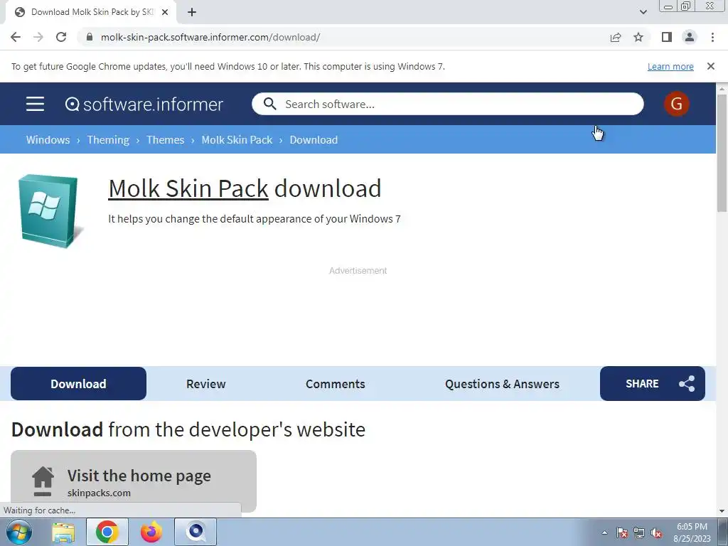The image size is (728, 546).
Task: Expand the tab search dropdown arrow
Action: click(x=643, y=12)
